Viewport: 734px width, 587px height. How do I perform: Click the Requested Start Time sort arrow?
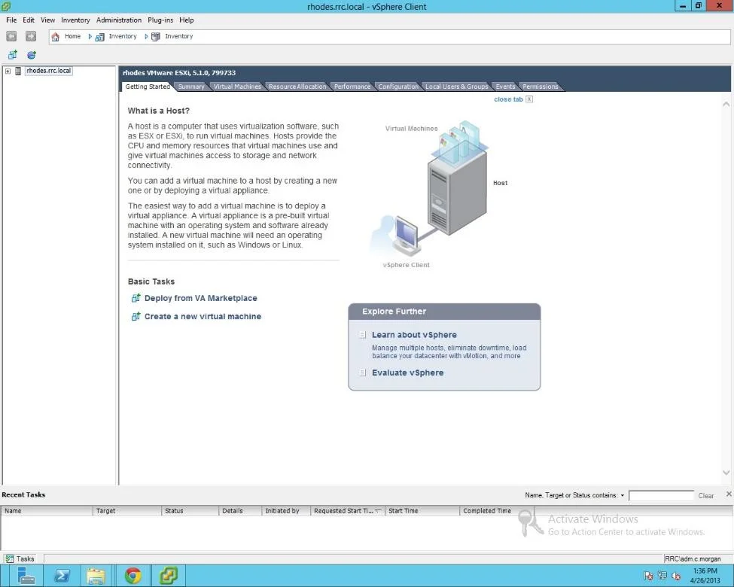[378, 511]
